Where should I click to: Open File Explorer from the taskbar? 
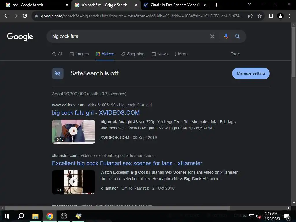click(x=35, y=216)
